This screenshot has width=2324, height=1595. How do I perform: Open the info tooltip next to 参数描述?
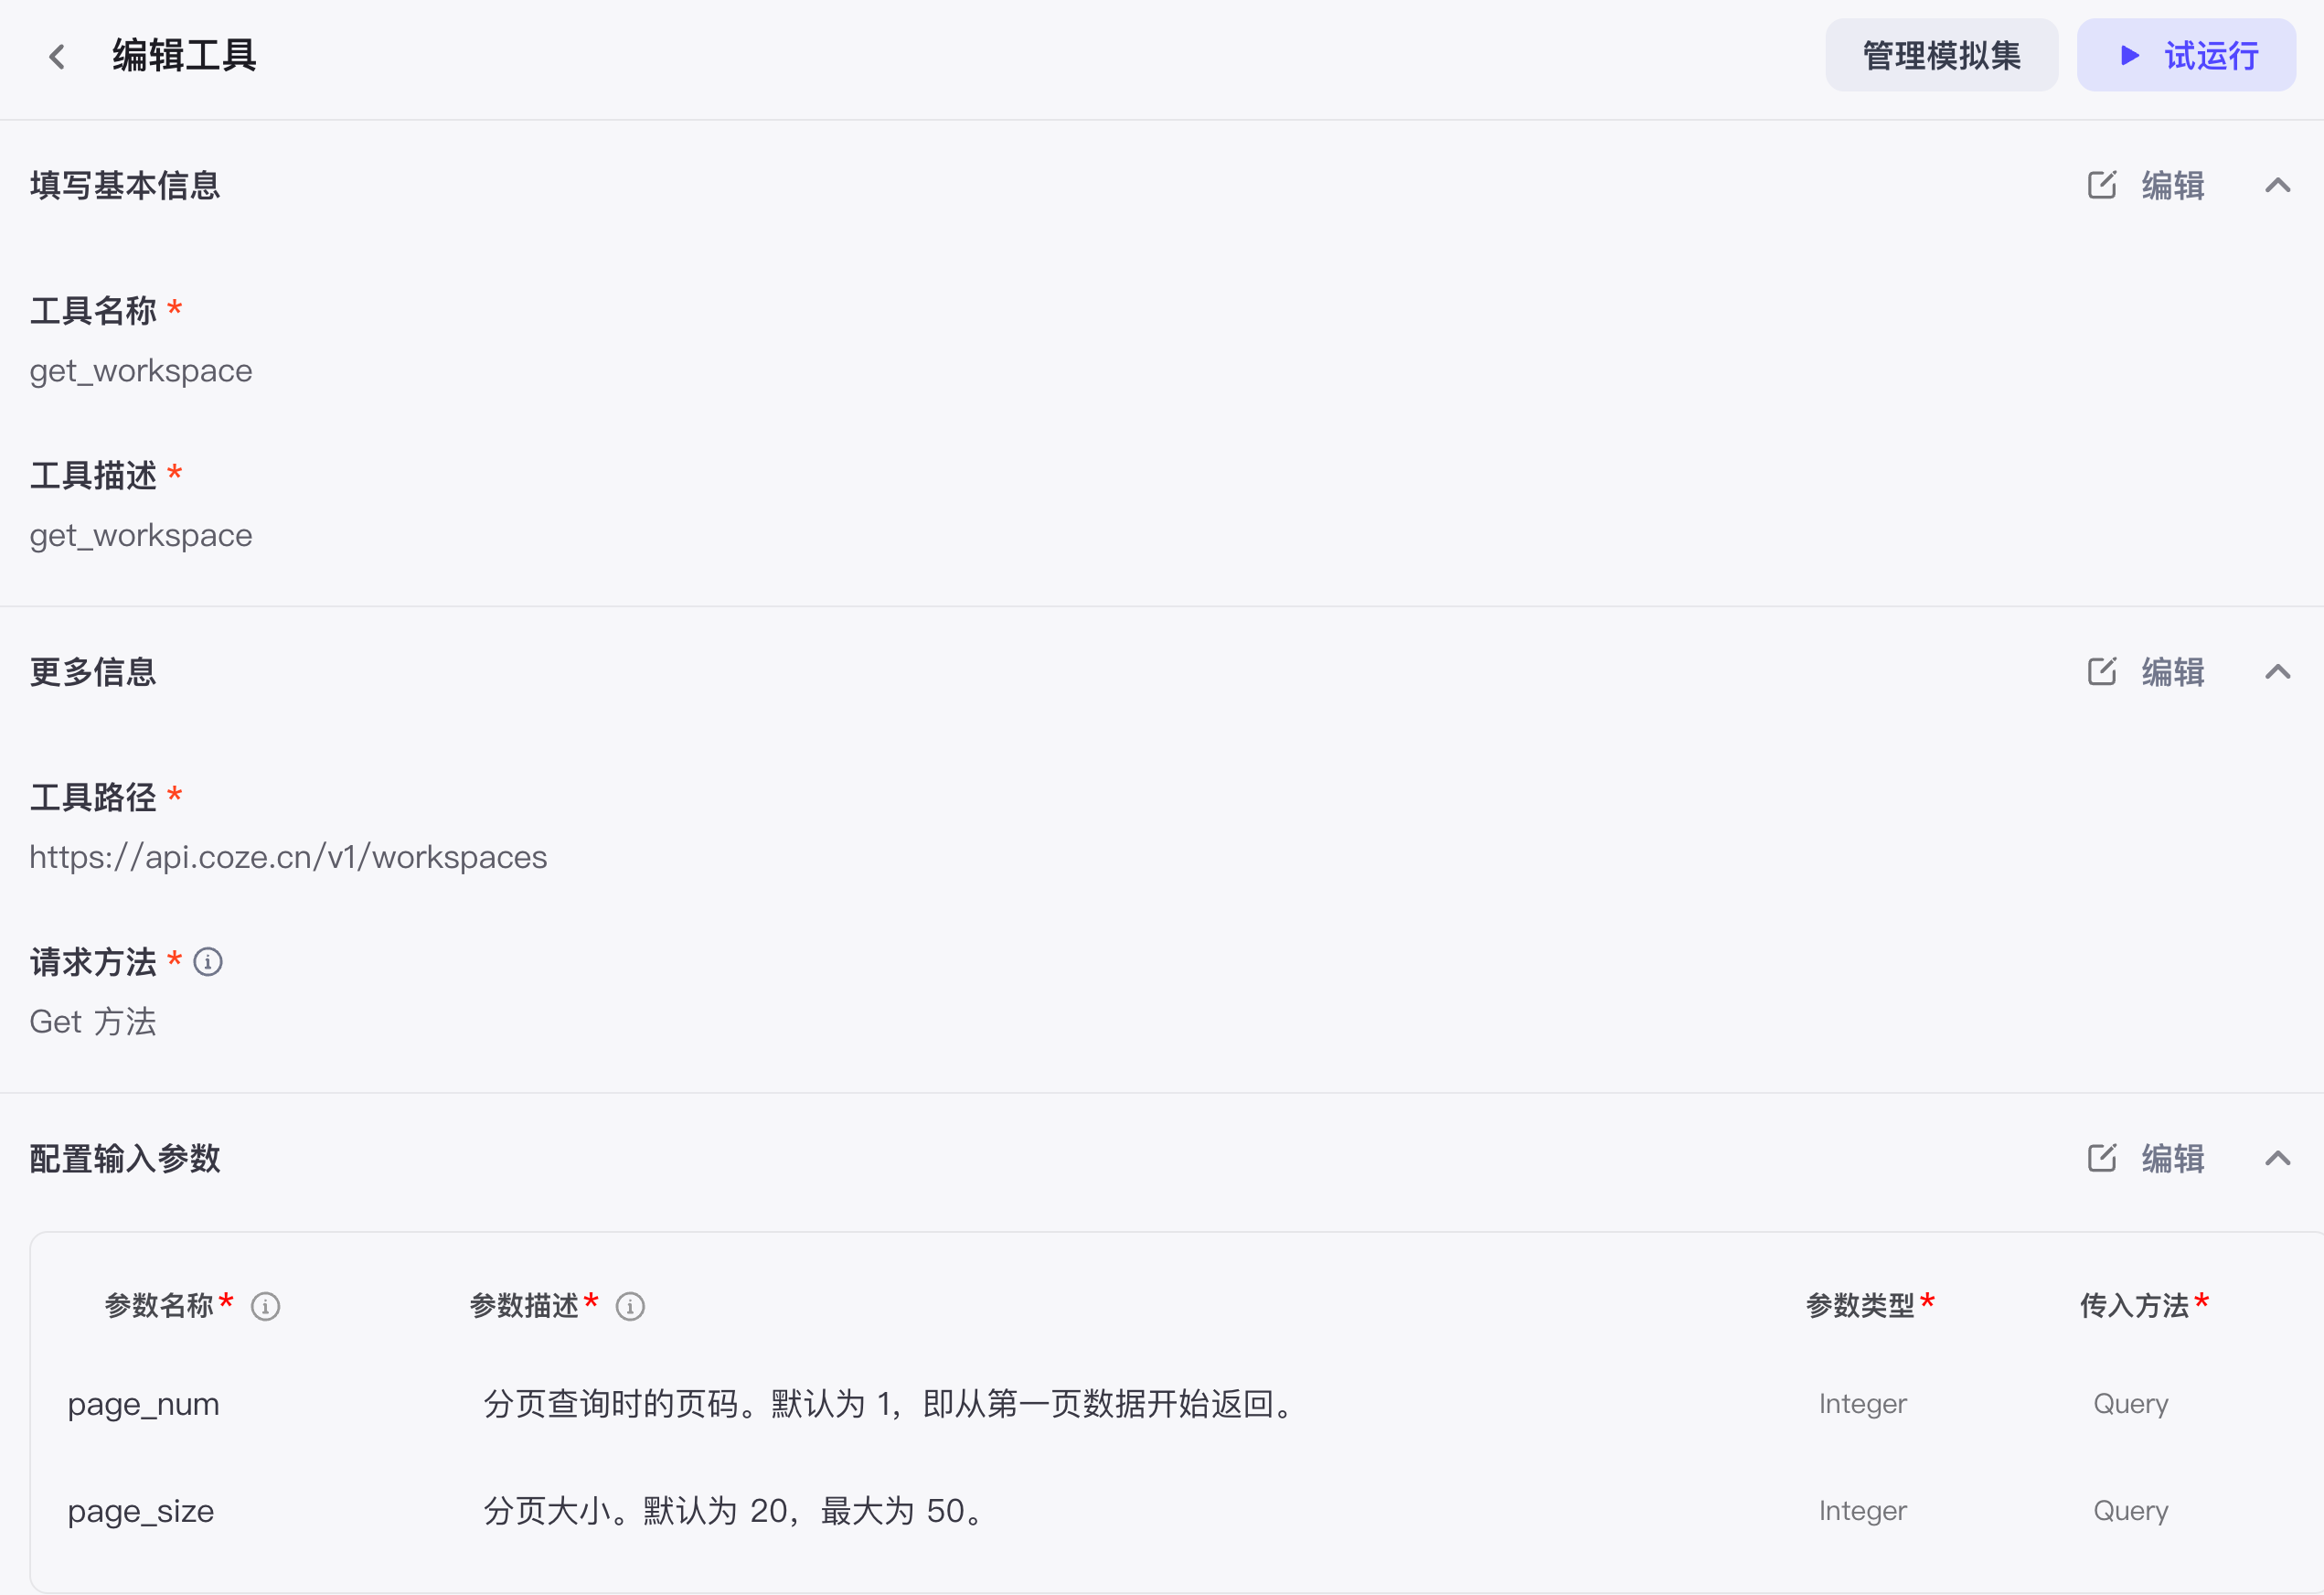(629, 1306)
